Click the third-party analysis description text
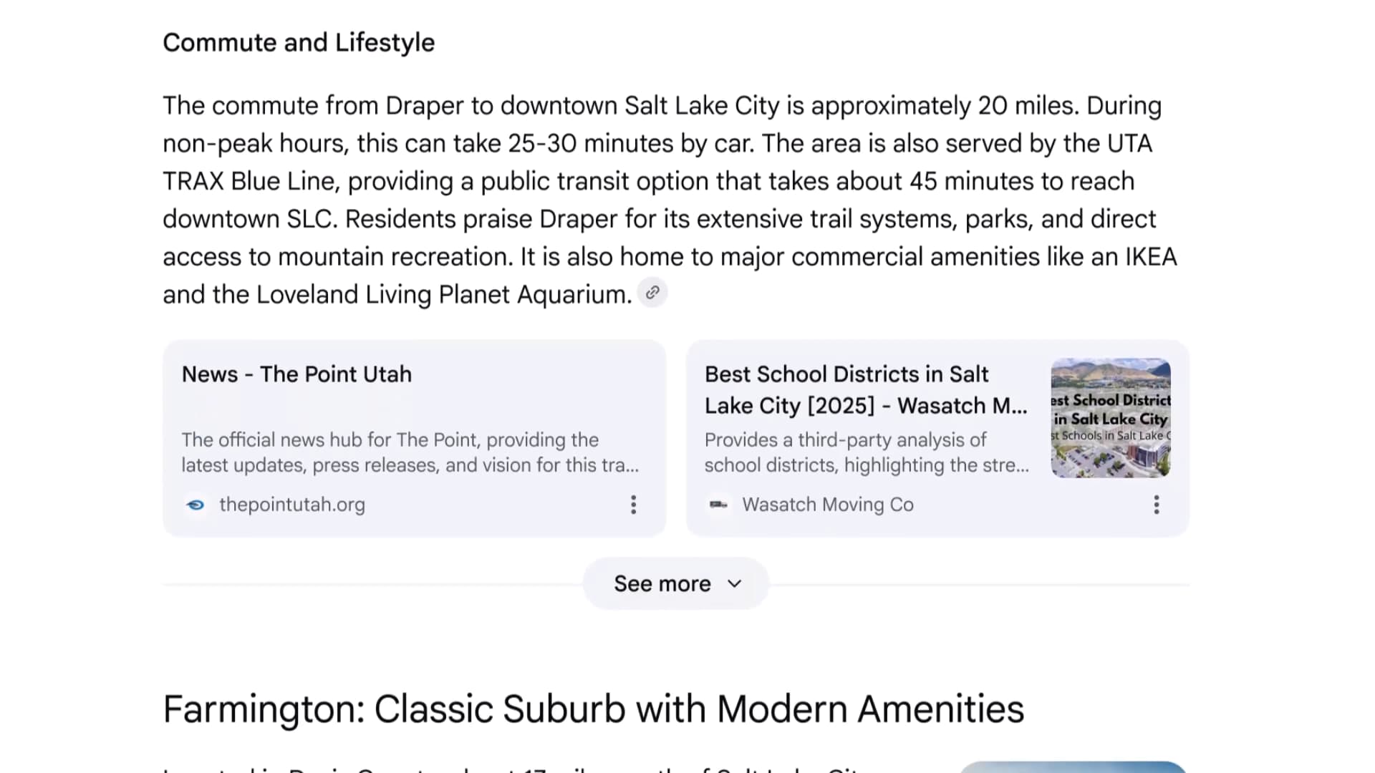Viewport: 1375px width, 773px height. 867,452
